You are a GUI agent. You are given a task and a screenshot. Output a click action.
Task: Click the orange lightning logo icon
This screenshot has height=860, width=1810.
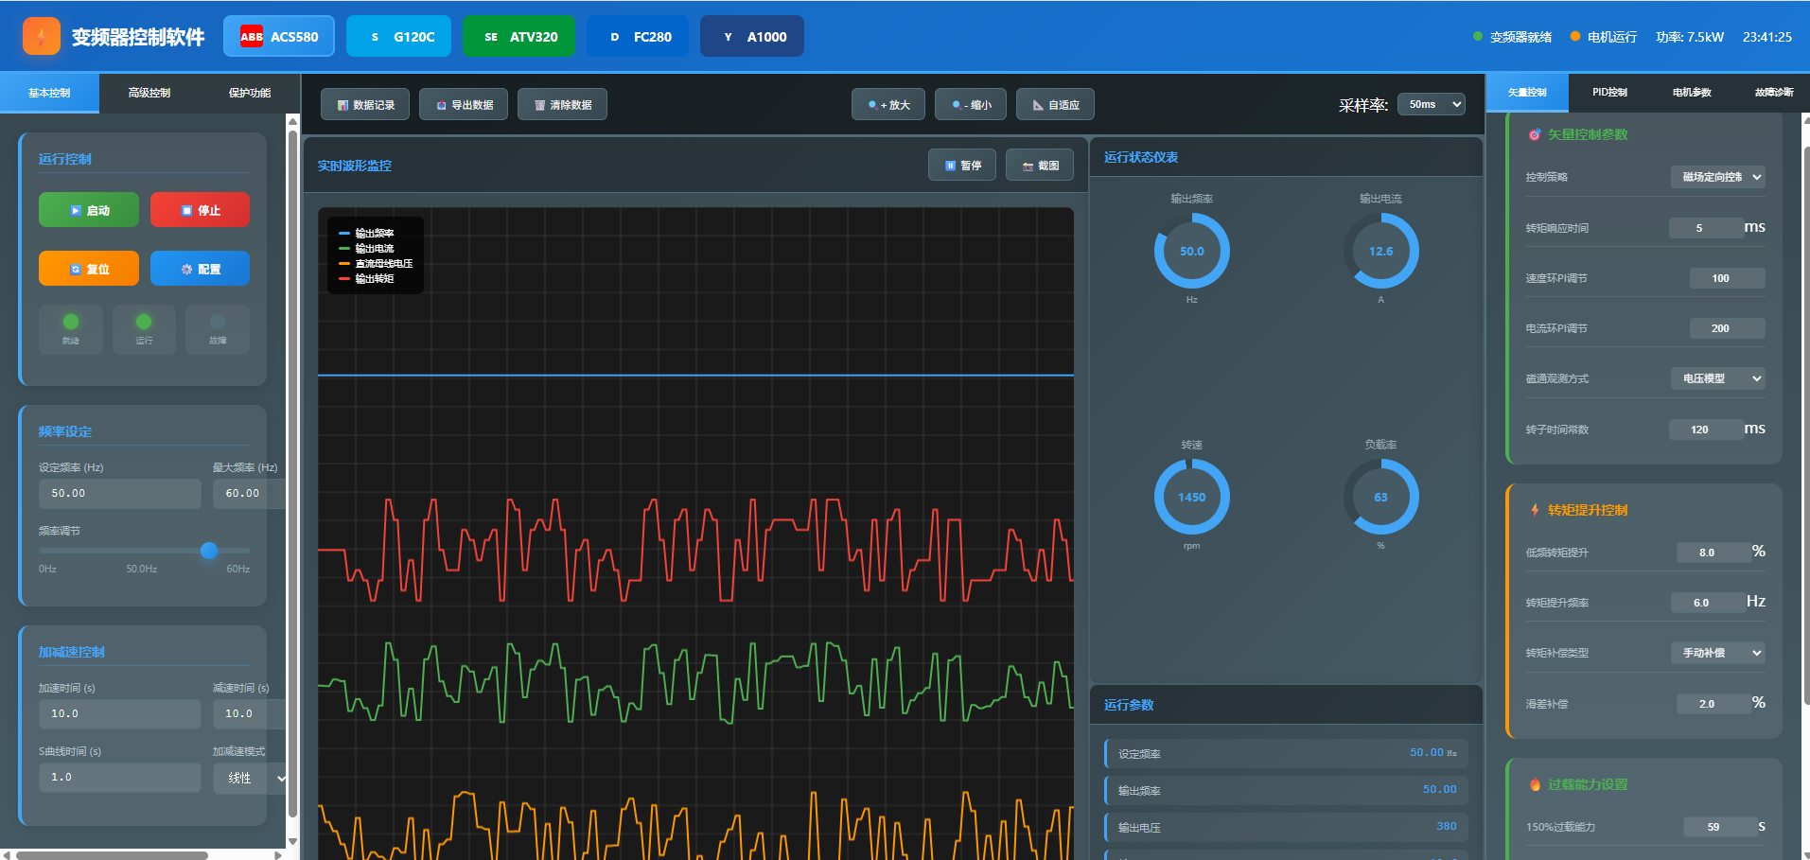(x=42, y=36)
